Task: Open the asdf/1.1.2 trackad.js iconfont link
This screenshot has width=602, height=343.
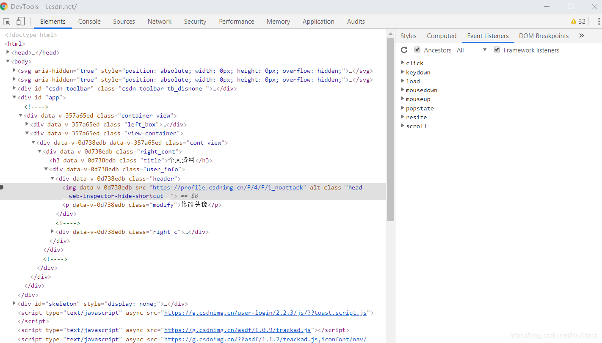Action: (265, 339)
